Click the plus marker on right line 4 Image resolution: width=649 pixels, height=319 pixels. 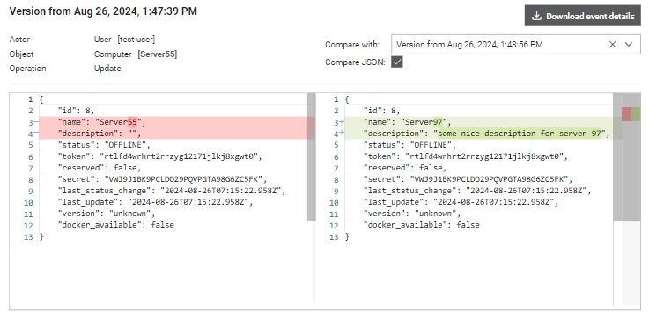(x=342, y=133)
